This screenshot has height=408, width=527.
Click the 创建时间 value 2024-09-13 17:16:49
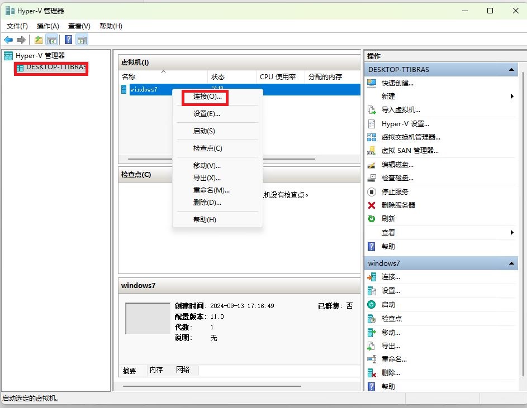[242, 306]
